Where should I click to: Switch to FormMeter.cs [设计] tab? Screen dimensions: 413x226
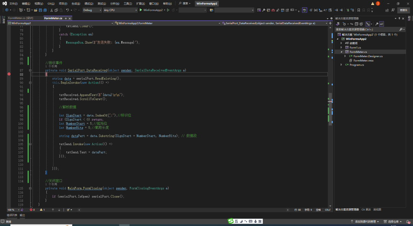pyautogui.click(x=21, y=18)
